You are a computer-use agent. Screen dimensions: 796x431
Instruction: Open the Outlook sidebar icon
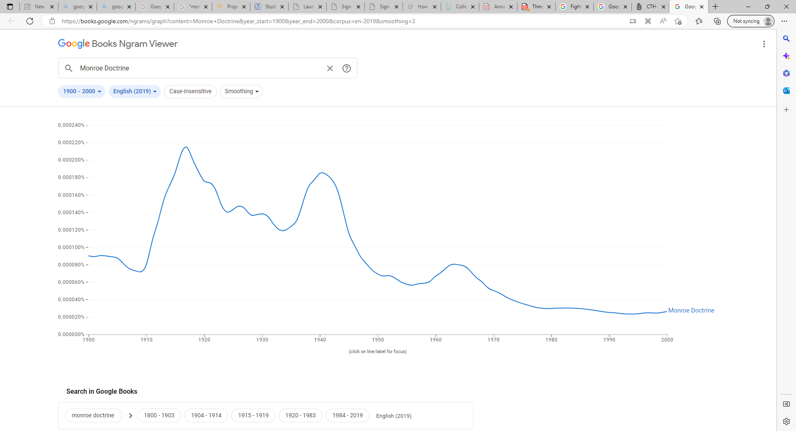tap(786, 91)
